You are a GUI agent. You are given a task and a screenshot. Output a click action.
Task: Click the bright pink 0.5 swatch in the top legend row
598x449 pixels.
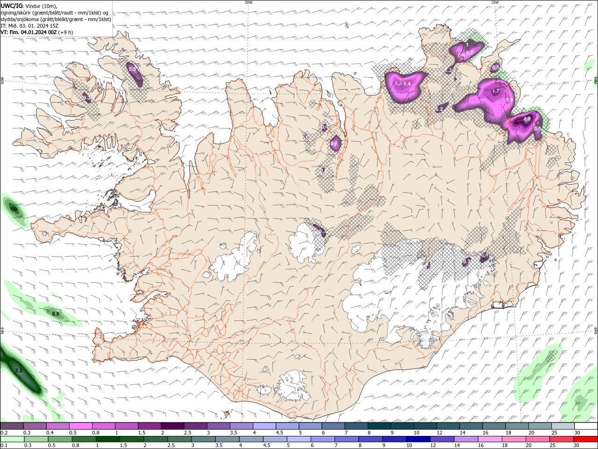(80, 426)
